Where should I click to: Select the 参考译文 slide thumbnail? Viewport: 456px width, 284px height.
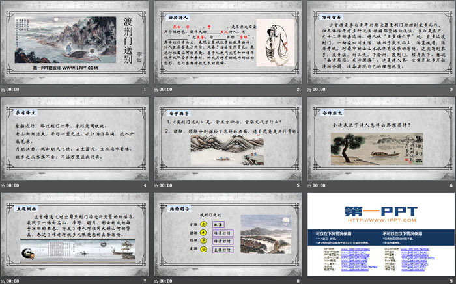coord(74,138)
